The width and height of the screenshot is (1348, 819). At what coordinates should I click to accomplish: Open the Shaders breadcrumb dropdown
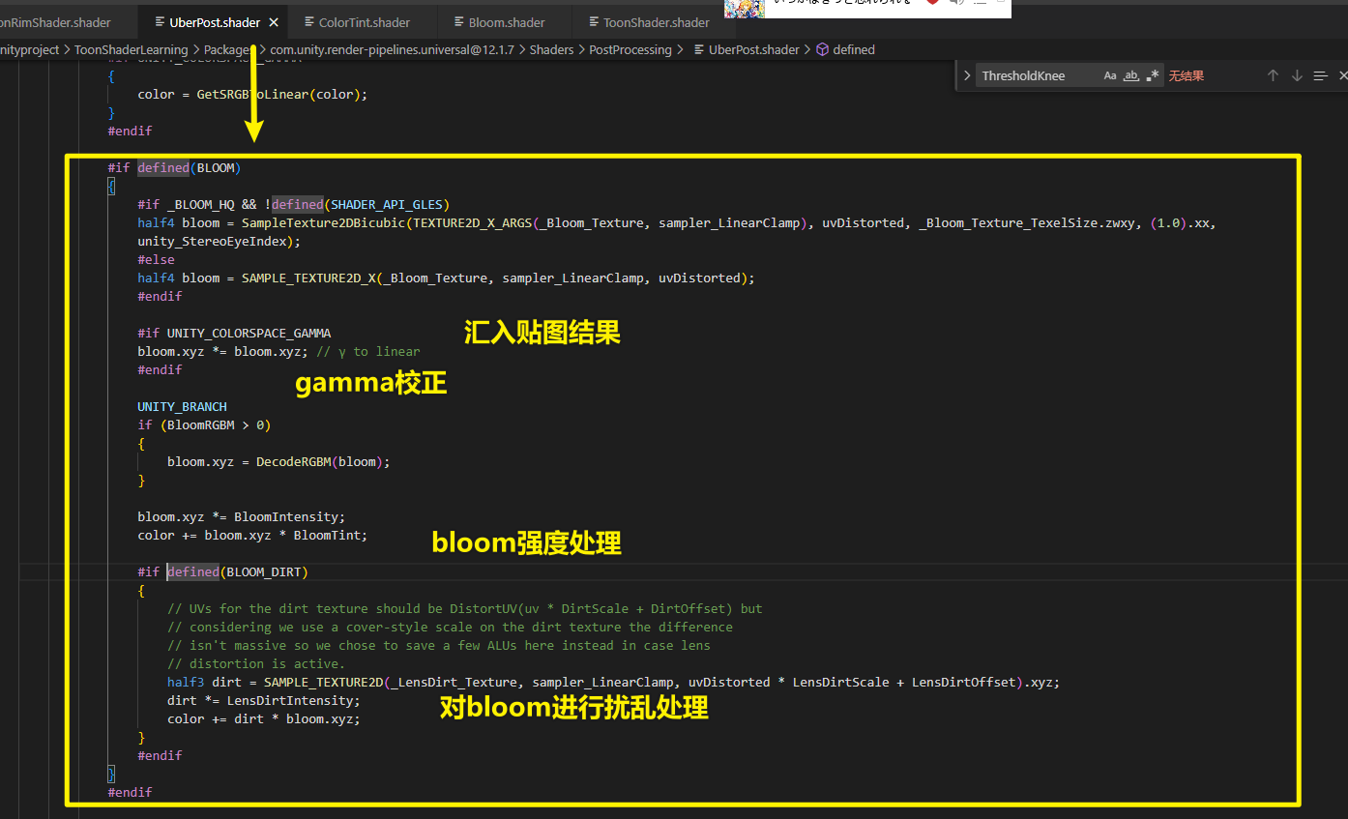click(x=551, y=49)
